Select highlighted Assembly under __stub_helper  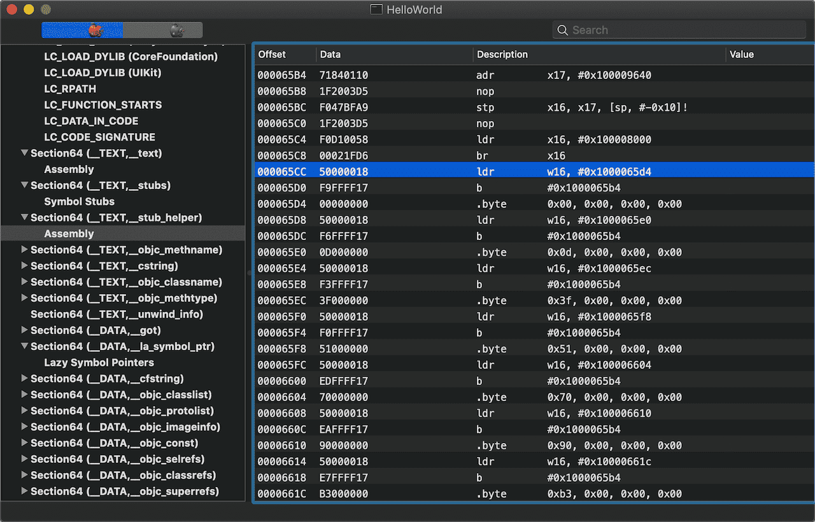[x=123, y=234]
